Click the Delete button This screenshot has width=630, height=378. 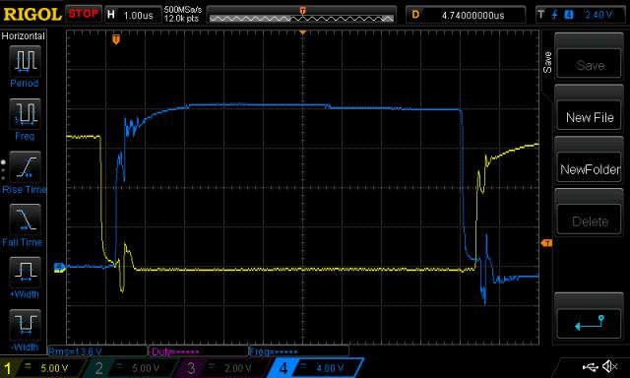pos(589,220)
